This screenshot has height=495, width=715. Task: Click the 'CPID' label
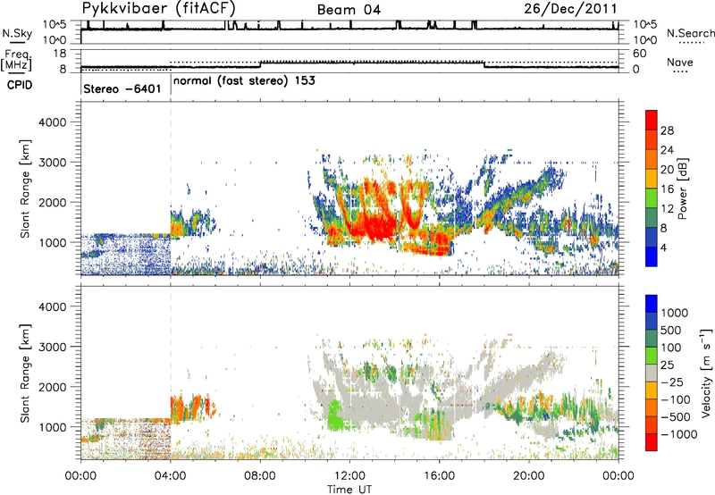[20, 85]
